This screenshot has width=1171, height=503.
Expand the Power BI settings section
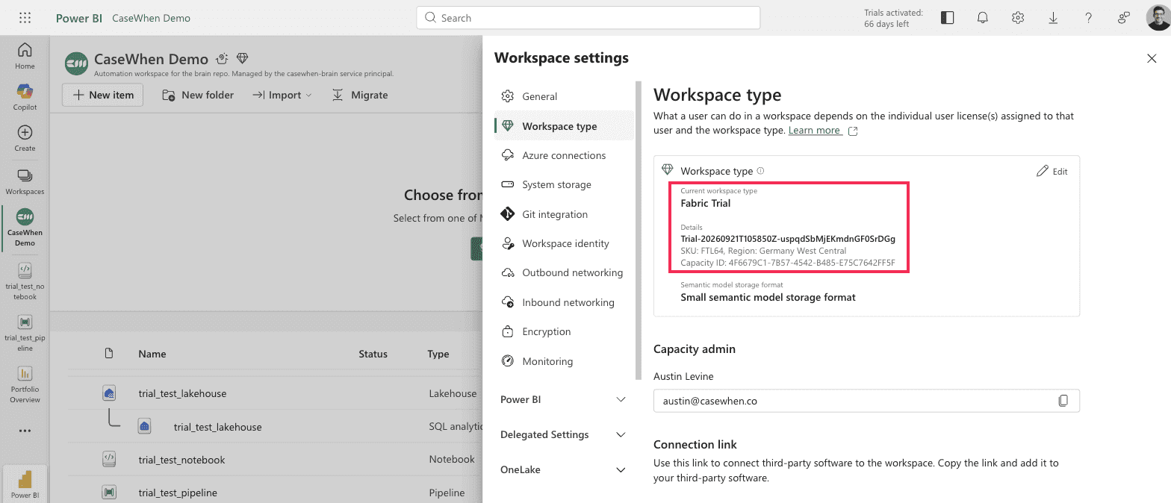[x=564, y=399]
